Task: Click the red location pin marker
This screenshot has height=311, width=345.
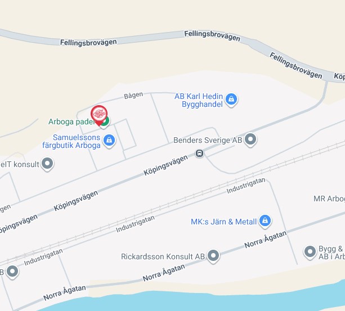Action: 99,115
